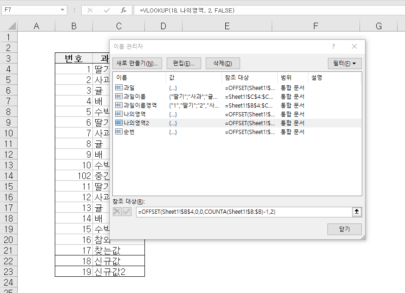Click the table icon next to 과일이름영역

(x=119, y=105)
